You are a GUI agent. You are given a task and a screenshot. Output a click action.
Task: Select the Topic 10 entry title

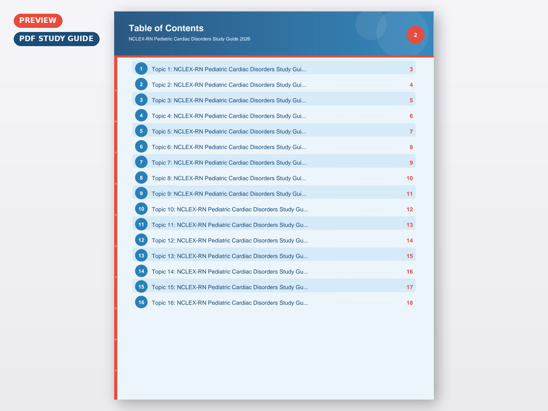tap(230, 209)
